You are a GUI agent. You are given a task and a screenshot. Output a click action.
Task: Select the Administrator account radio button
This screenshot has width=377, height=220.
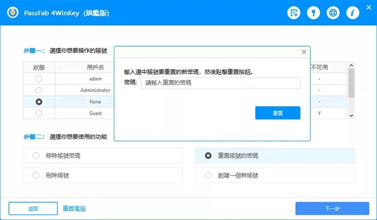[39, 90]
